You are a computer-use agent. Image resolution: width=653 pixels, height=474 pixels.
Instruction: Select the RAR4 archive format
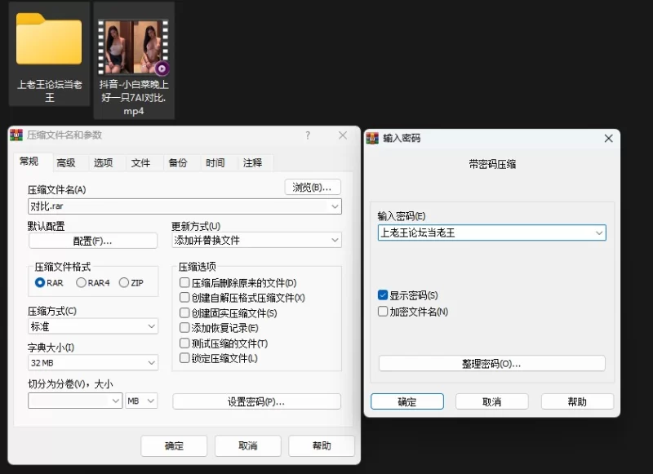(82, 283)
